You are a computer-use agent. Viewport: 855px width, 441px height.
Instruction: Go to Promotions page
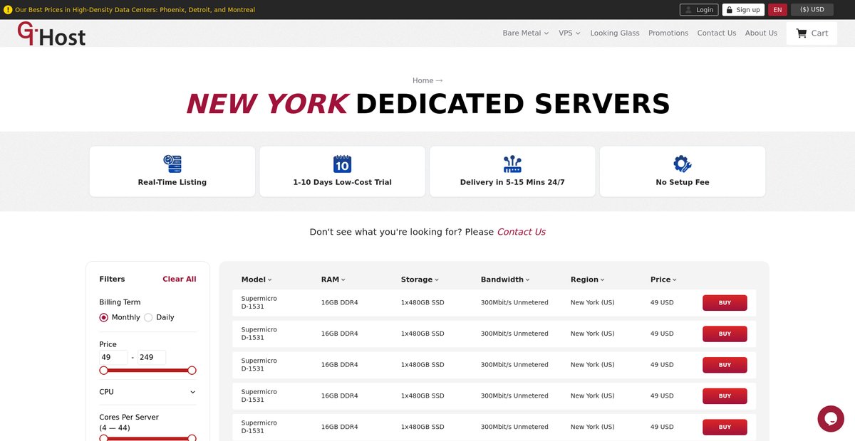tap(668, 33)
